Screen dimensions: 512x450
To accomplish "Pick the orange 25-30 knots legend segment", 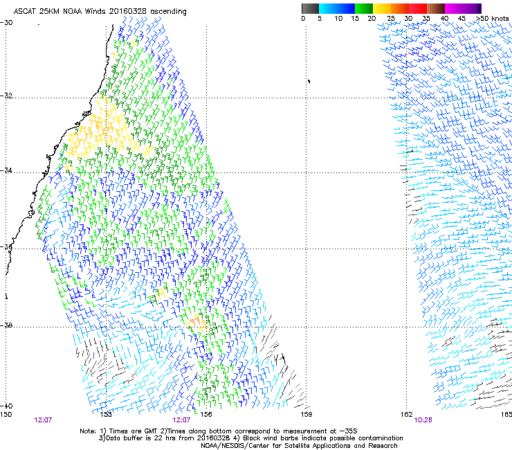I will [x=400, y=8].
